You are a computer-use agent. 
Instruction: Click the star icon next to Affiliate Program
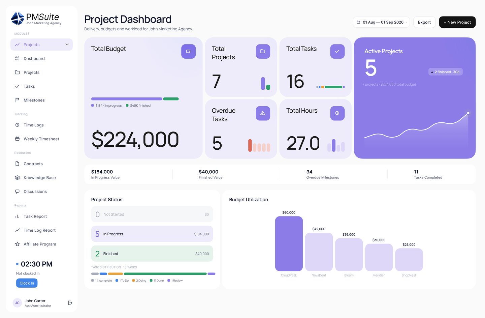click(x=17, y=244)
